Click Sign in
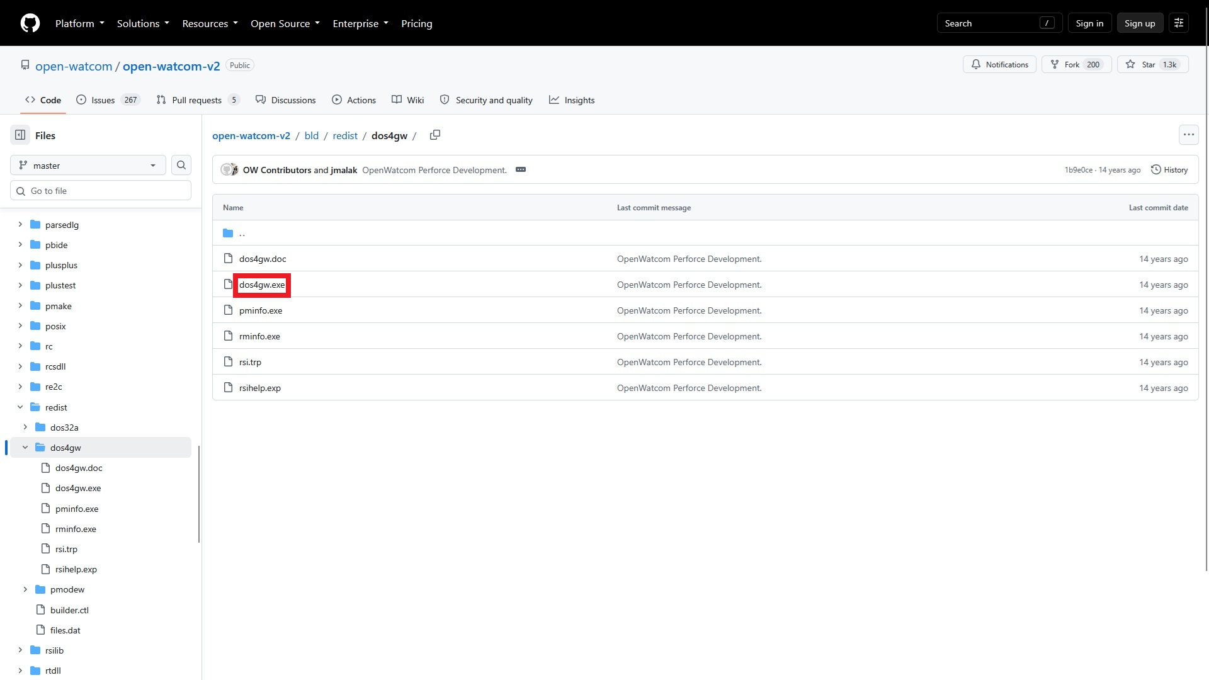The image size is (1209, 680). tap(1089, 23)
